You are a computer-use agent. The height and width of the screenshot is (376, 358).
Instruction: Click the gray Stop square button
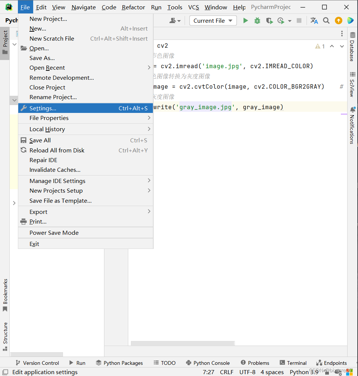coord(299,20)
